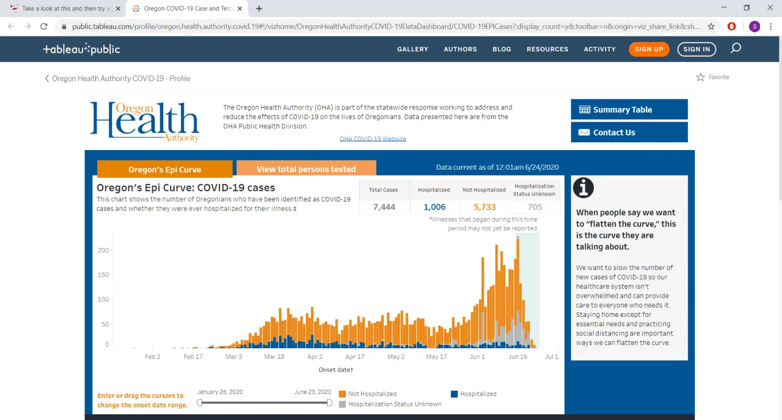Follow the OHA COVID-19 Website link

(373, 139)
